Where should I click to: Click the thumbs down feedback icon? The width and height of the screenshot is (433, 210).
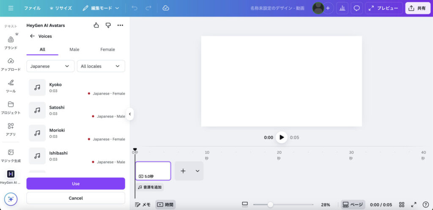[108, 25]
